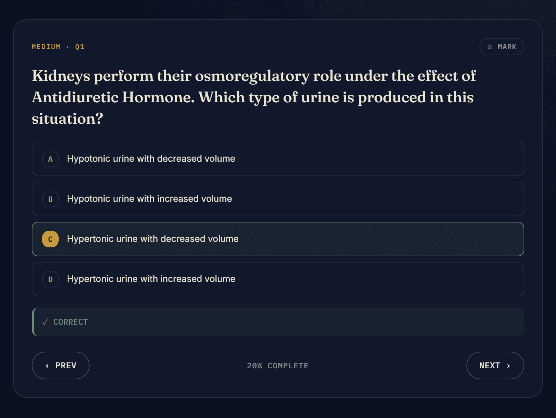The height and width of the screenshot is (418, 556).
Task: Click the highlighted C answer badge
Action: (50, 239)
